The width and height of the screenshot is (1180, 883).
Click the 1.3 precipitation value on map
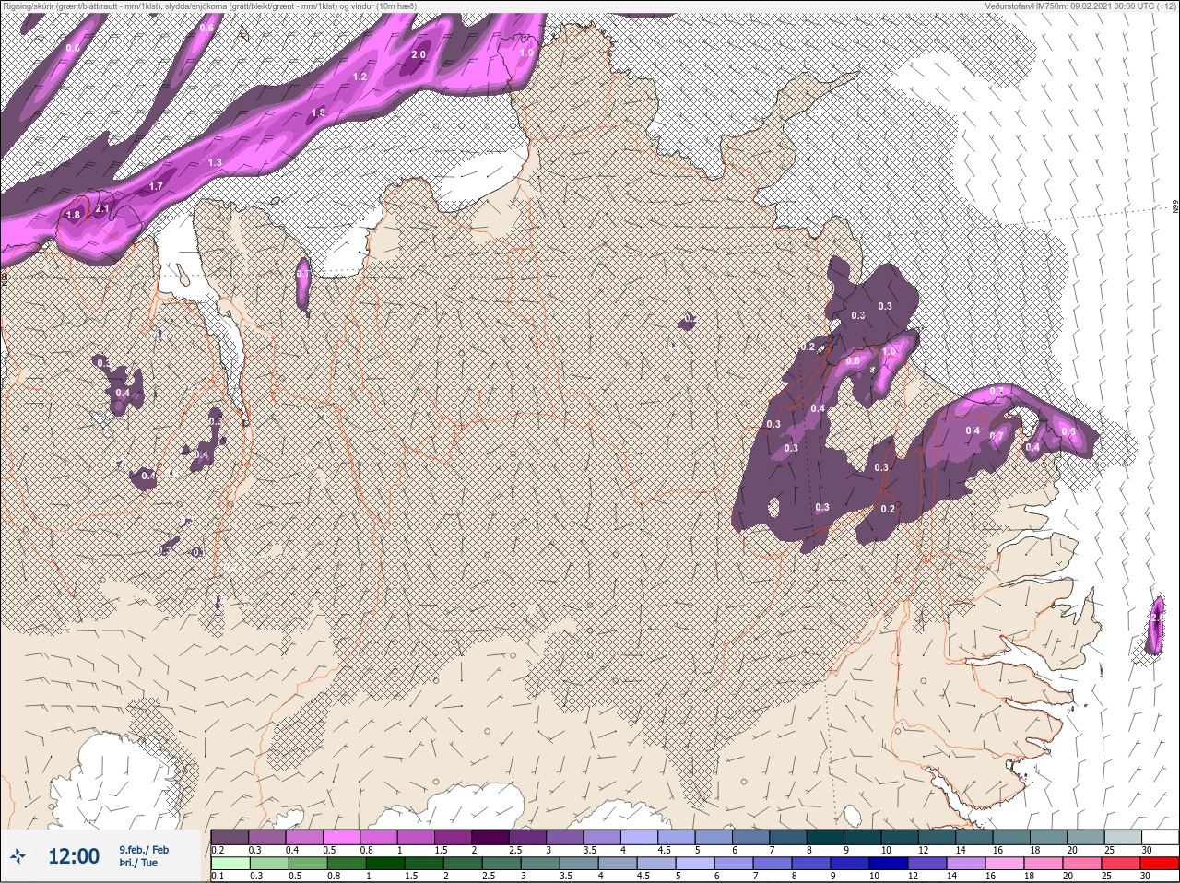coord(215,162)
